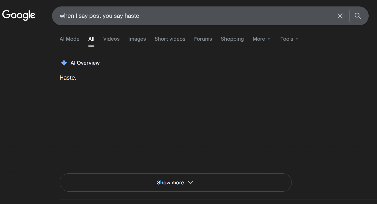Click the 'Haste.' answer text
This screenshot has width=377, height=204.
pyautogui.click(x=68, y=78)
